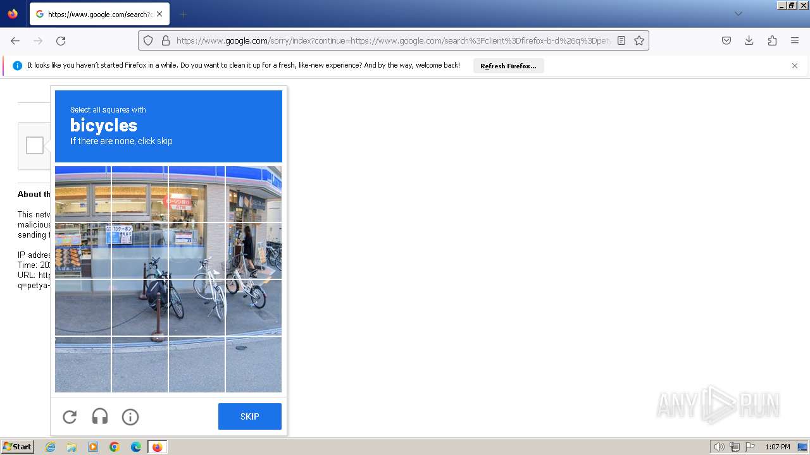
Task: Click the forward navigation arrow
Action: coord(38,40)
